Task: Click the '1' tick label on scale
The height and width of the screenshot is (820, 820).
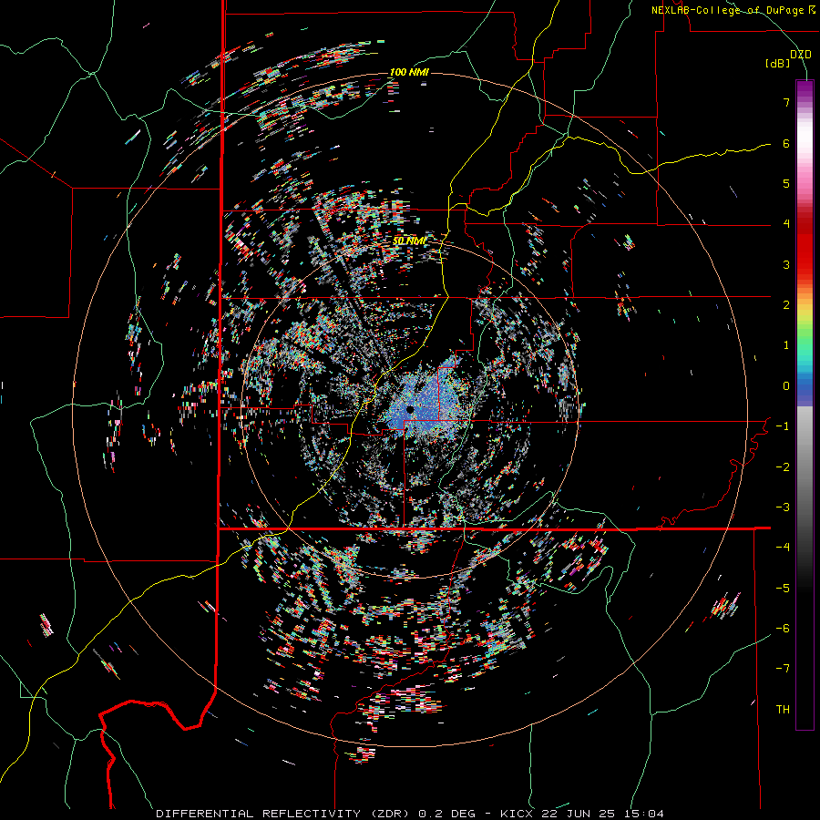Action: (x=786, y=345)
